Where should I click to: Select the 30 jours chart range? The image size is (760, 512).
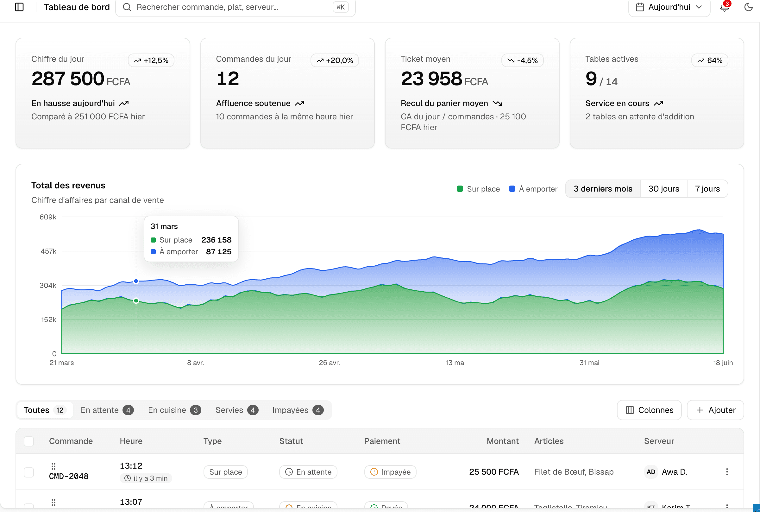[x=663, y=189]
